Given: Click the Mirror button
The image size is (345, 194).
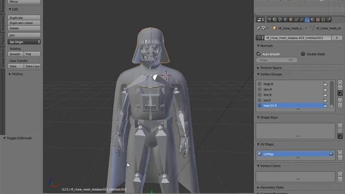Looking at the screenshot, I should click(x=24, y=2).
